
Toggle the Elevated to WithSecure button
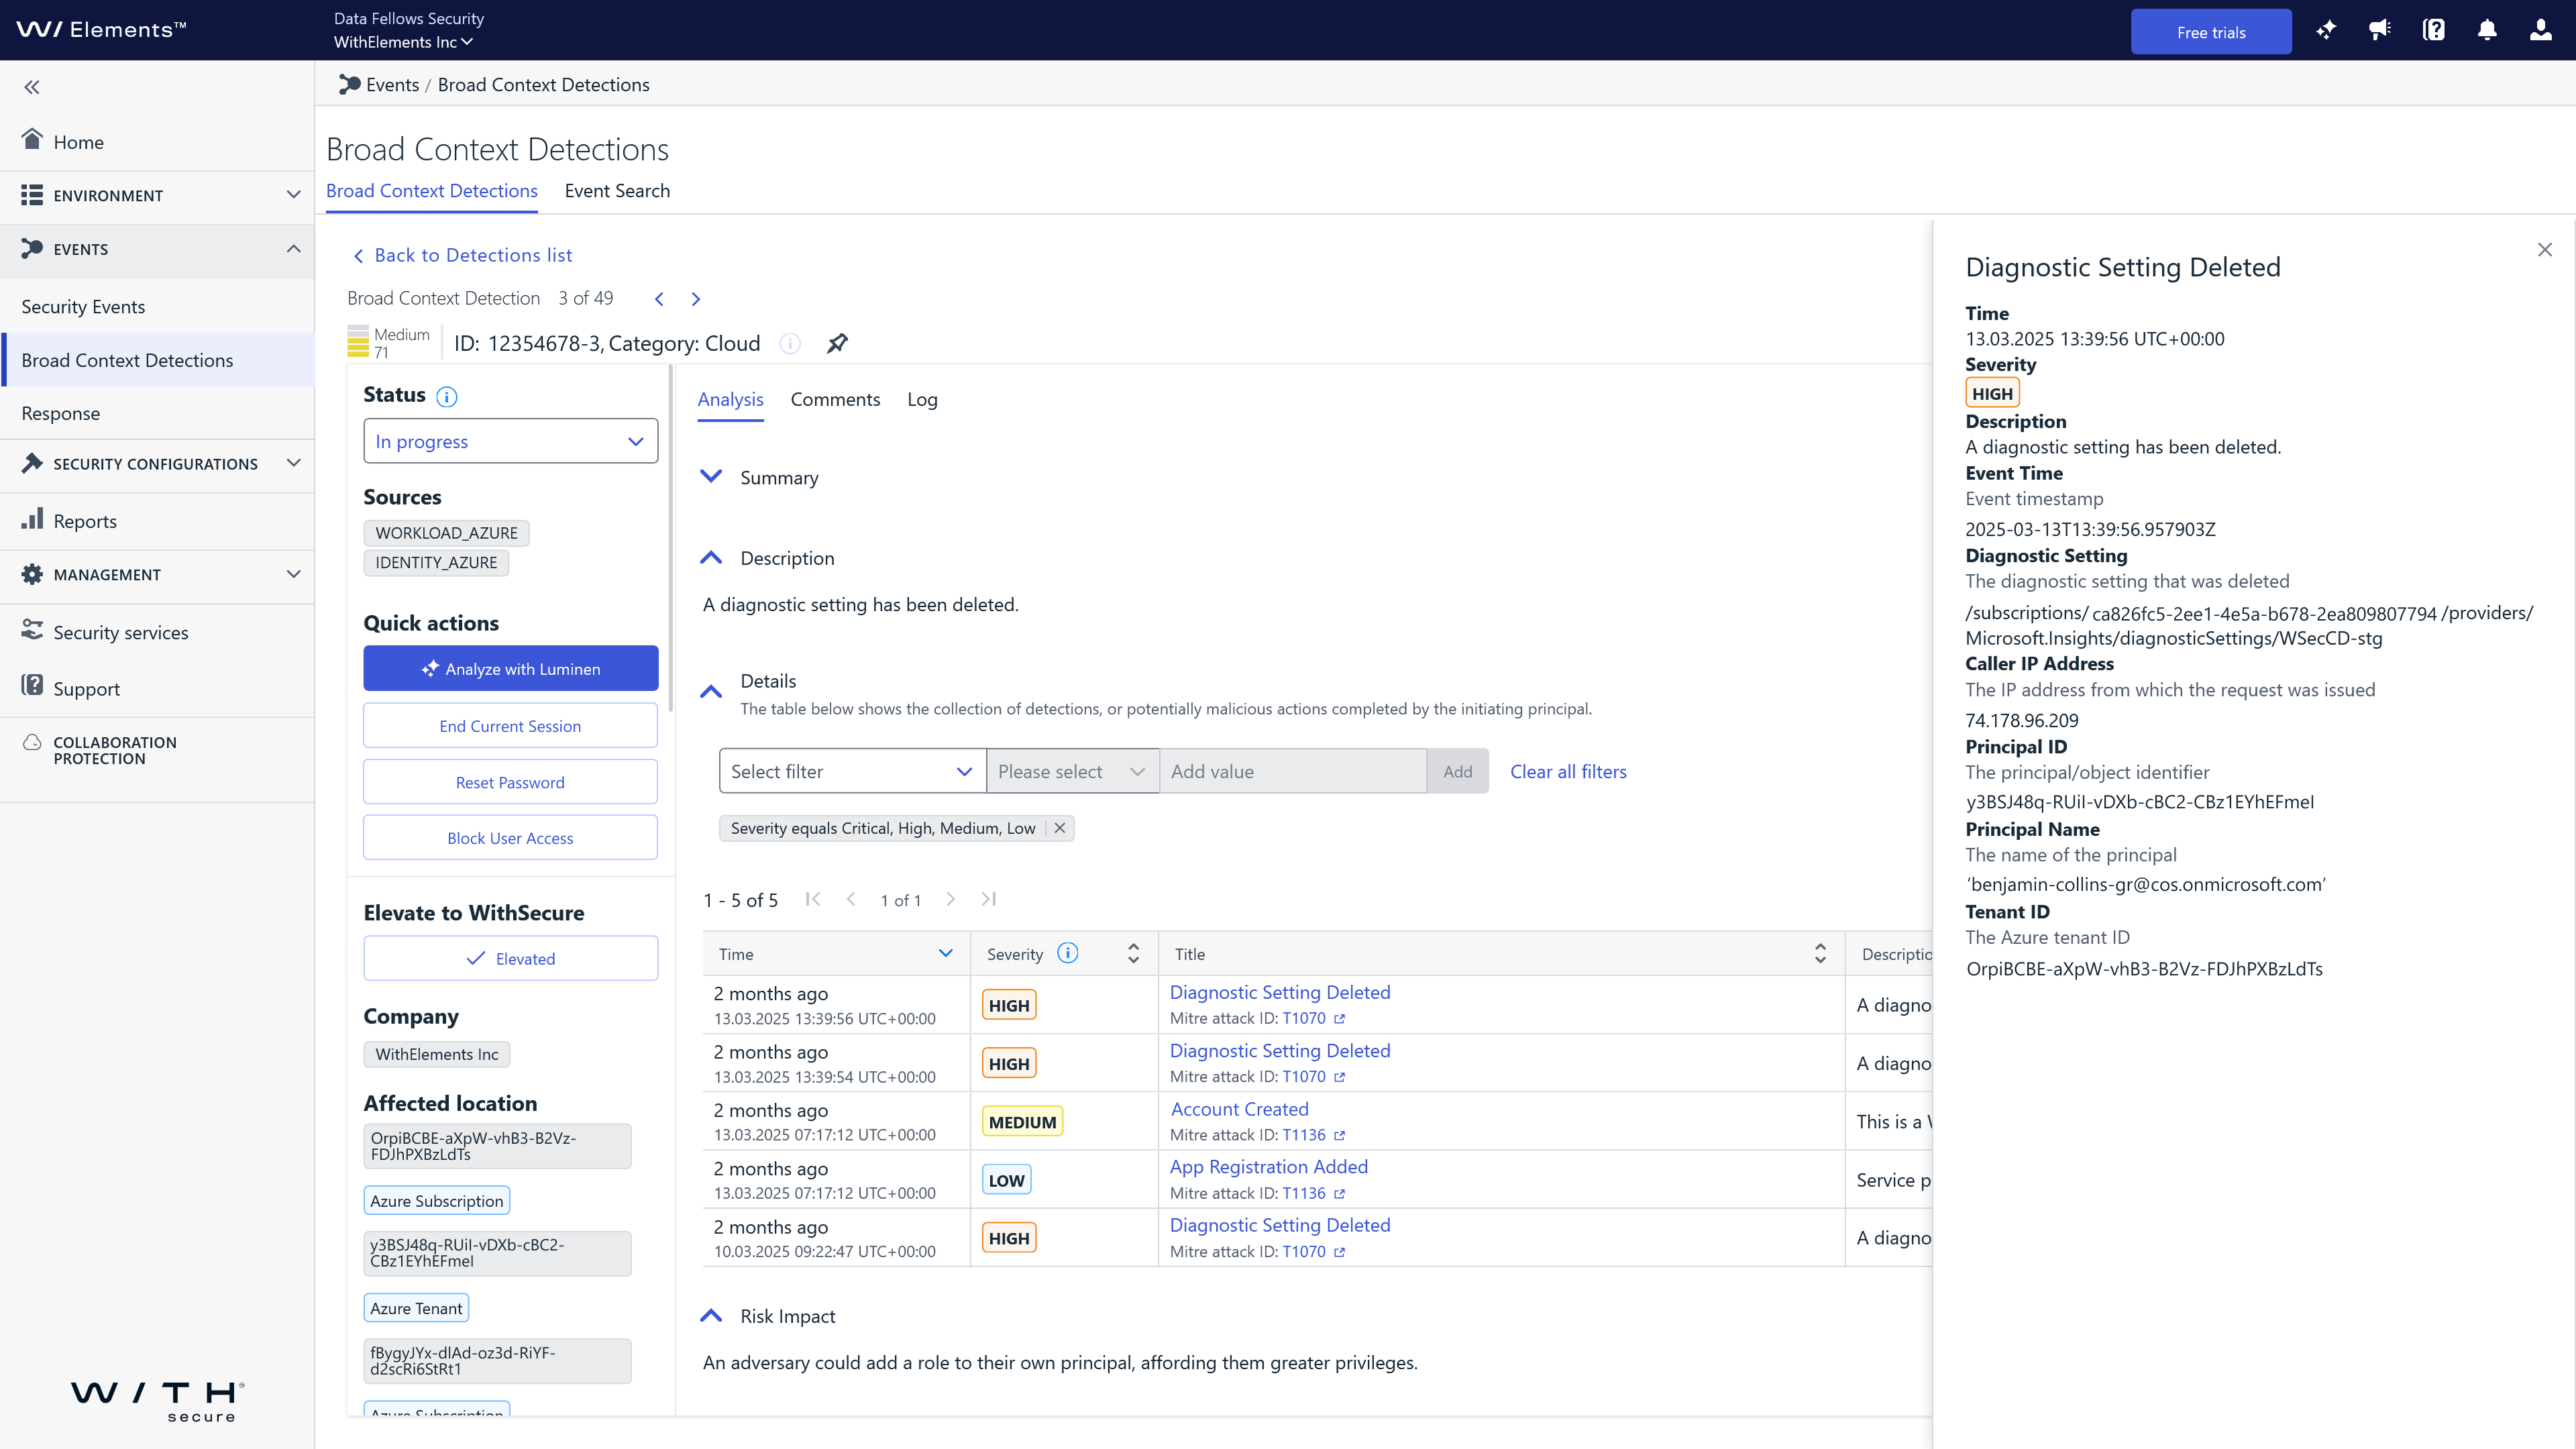[510, 958]
